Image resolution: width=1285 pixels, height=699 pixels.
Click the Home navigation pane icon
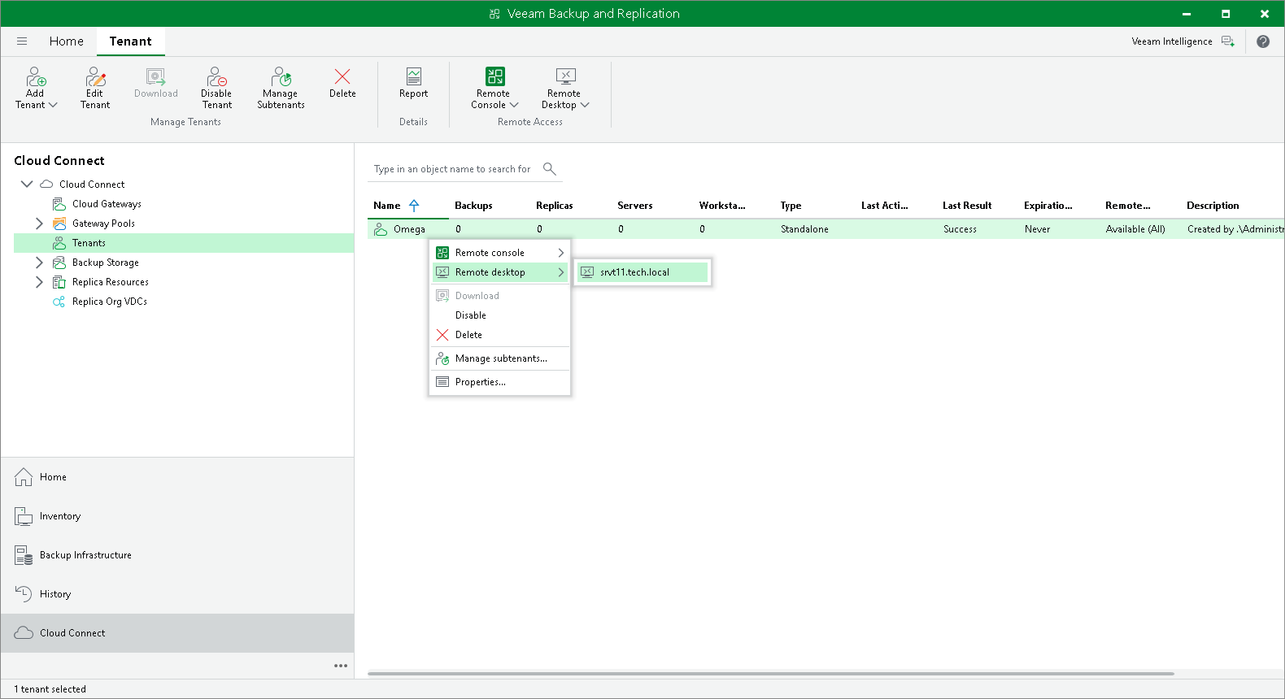pyautogui.click(x=24, y=477)
